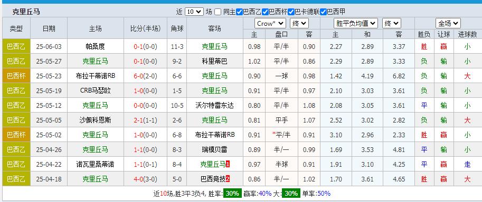The image size is (482, 202).
Task: Open home team 沙佩科恩斯
Action: pos(96,120)
